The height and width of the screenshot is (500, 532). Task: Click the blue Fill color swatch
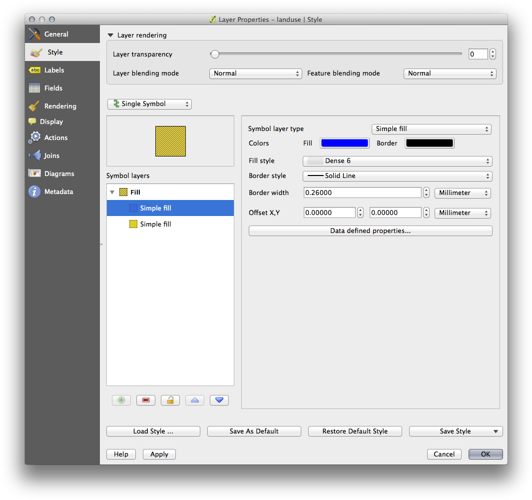click(344, 143)
